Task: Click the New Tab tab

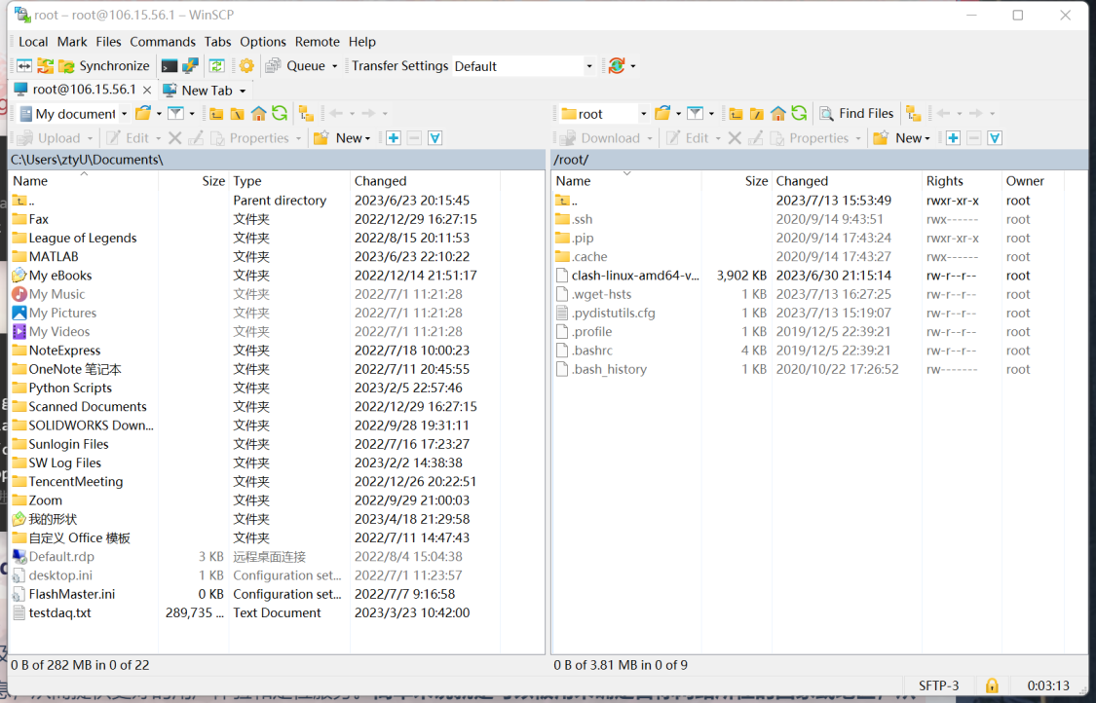Action: (199, 91)
